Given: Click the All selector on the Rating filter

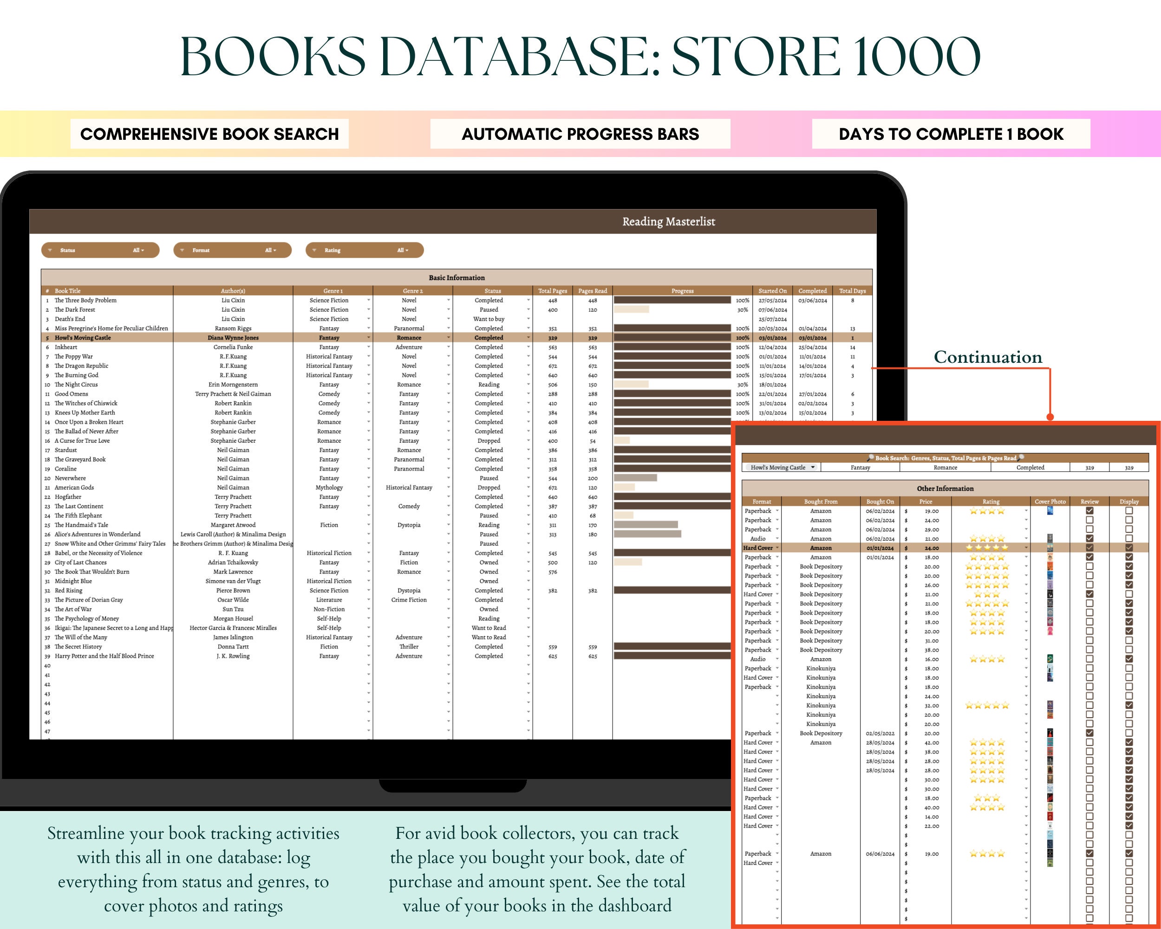Looking at the screenshot, I should 403,250.
